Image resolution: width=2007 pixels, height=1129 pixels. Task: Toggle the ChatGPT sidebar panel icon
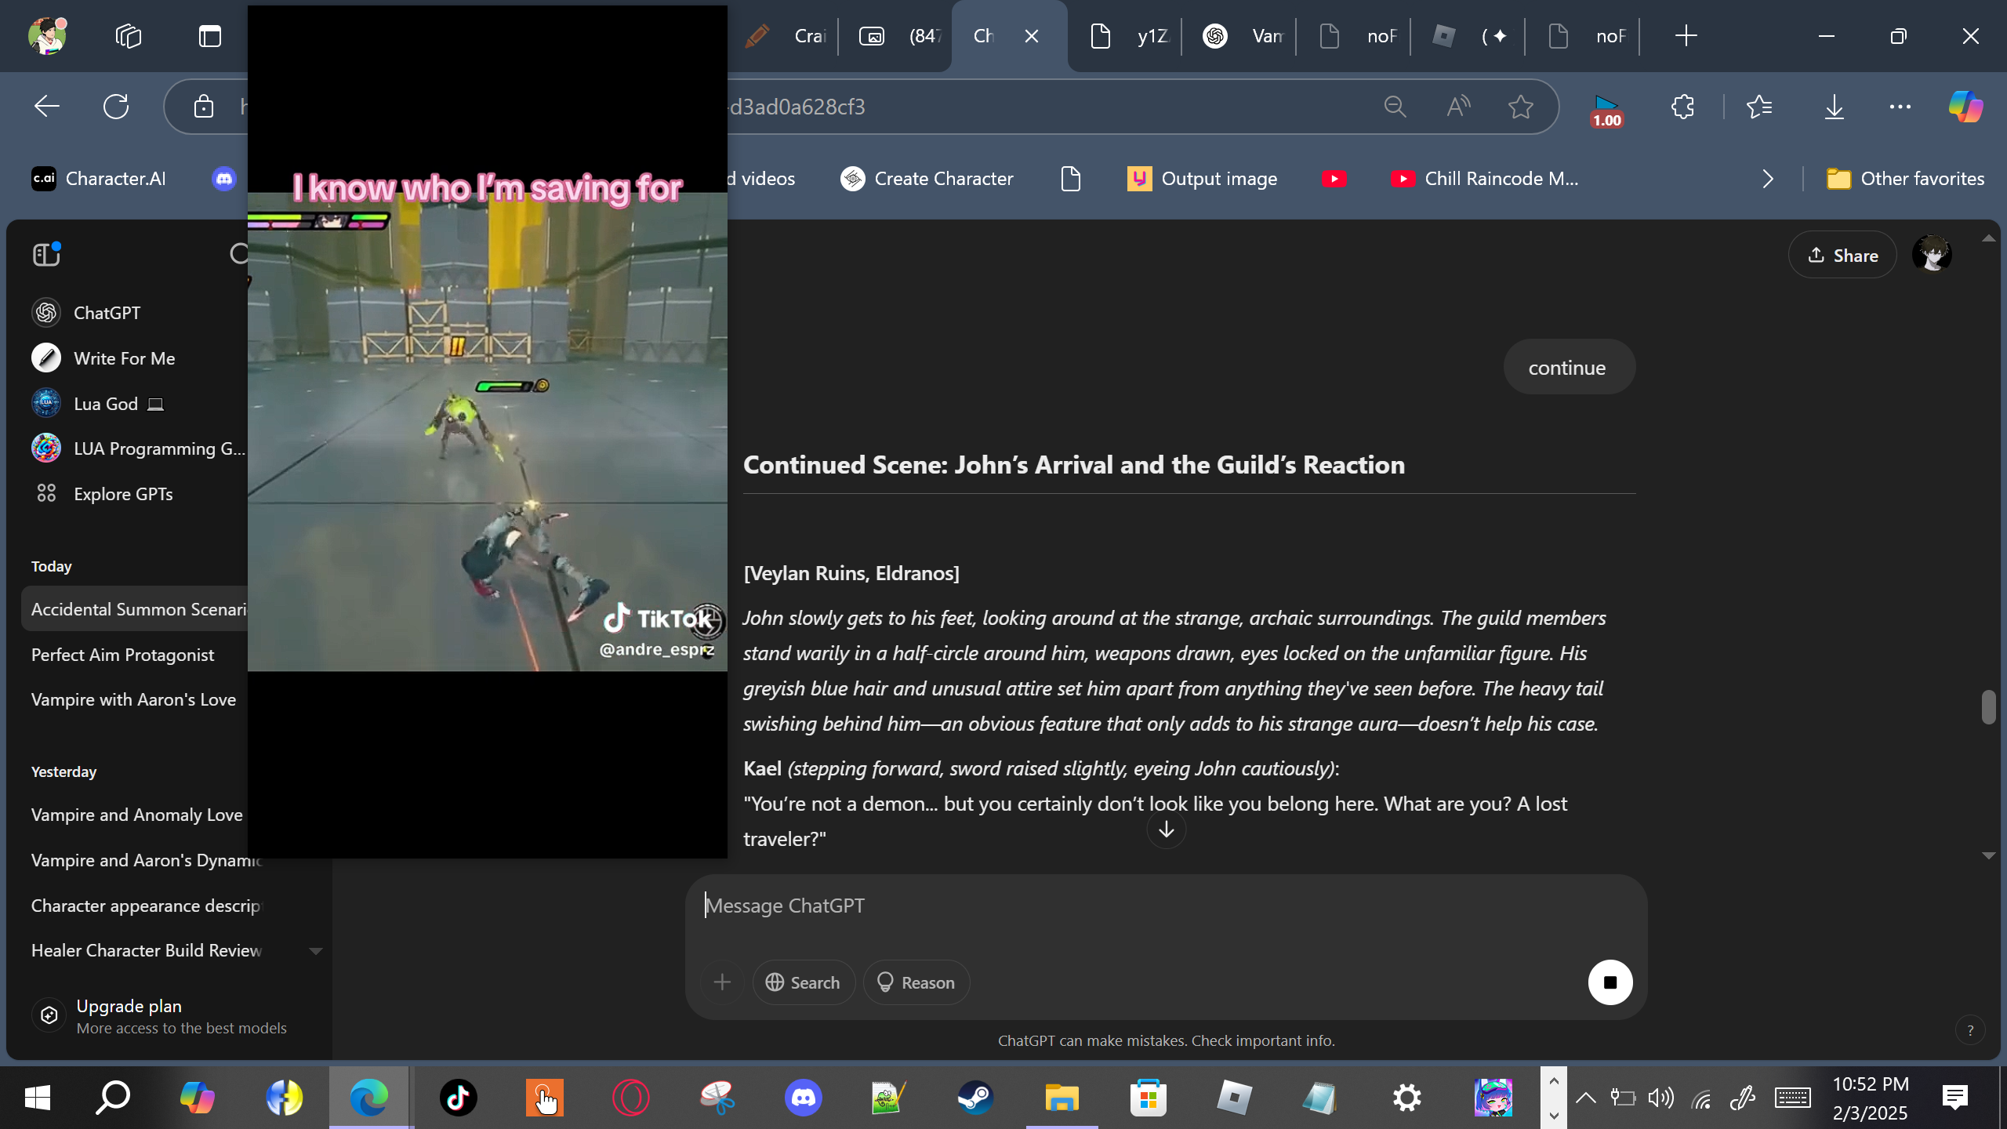(47, 254)
